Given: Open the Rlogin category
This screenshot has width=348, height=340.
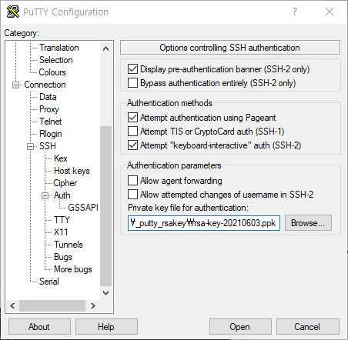Looking at the screenshot, I should pos(51,134).
